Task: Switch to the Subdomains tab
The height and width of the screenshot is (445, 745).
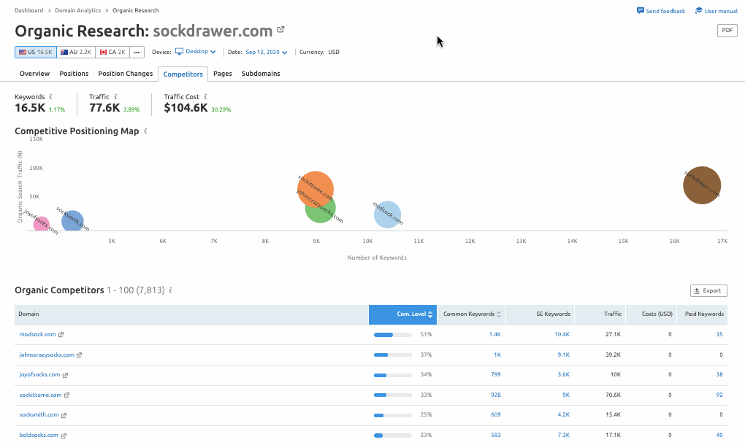Action: (x=261, y=74)
